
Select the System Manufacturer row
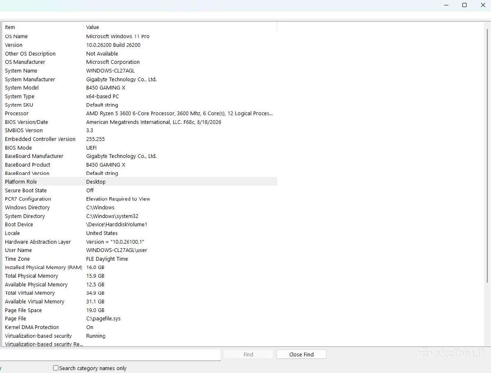click(x=140, y=79)
